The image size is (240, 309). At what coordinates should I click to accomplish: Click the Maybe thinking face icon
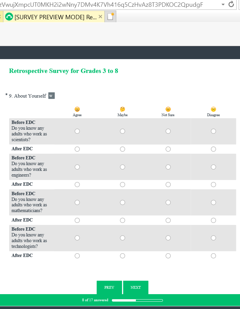pyautogui.click(x=122, y=109)
